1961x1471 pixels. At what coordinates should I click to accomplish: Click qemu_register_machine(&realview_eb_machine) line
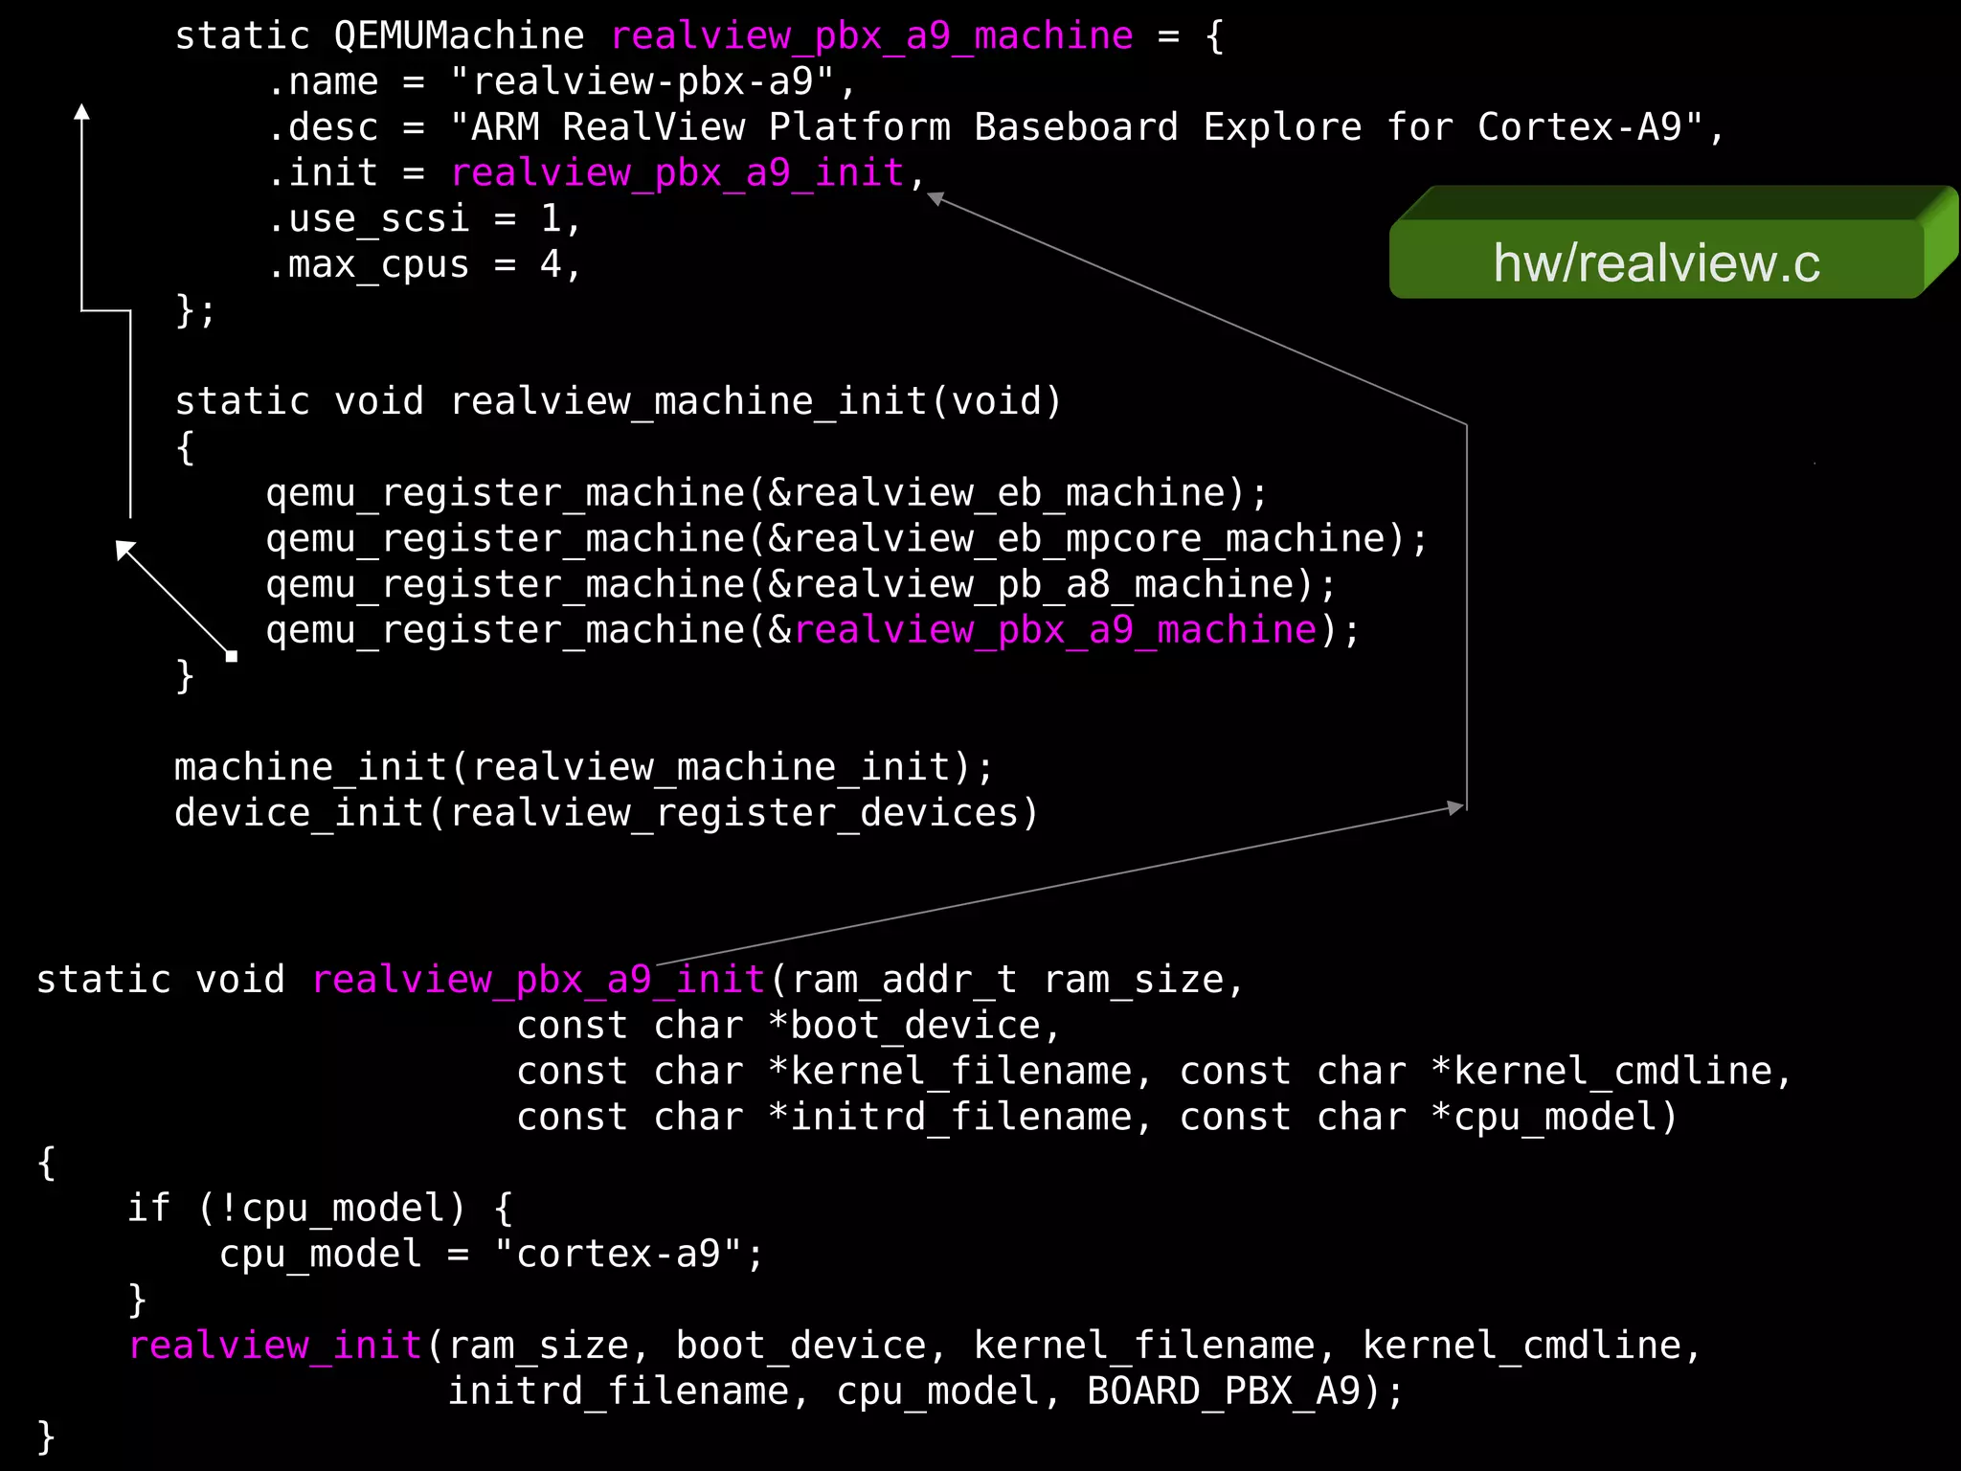click(x=767, y=493)
